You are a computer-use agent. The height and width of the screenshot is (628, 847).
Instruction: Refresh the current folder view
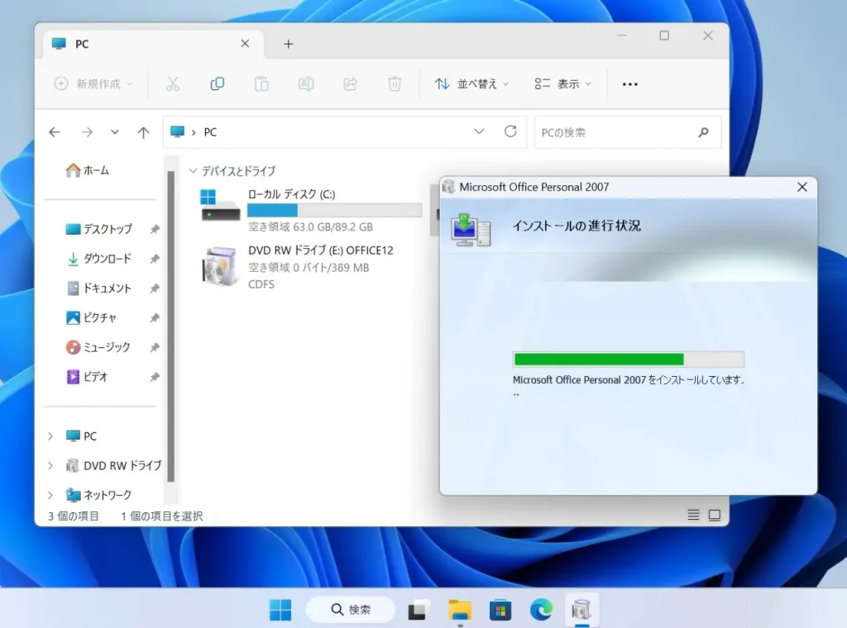[510, 131]
